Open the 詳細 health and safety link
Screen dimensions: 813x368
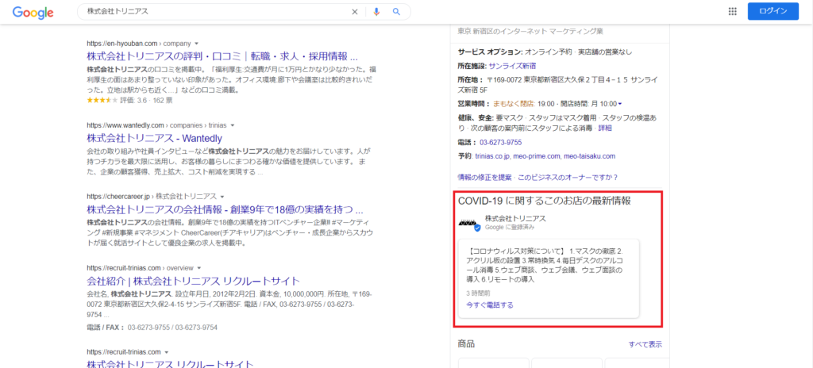[605, 128]
